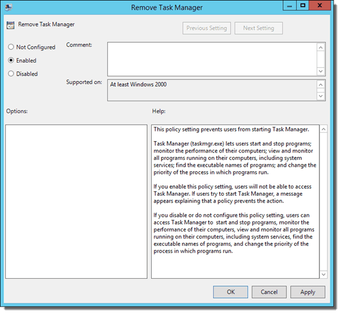Maximize the Remove Task Manager window

302,6
